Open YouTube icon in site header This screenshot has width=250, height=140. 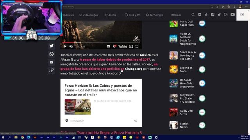click(233, 15)
